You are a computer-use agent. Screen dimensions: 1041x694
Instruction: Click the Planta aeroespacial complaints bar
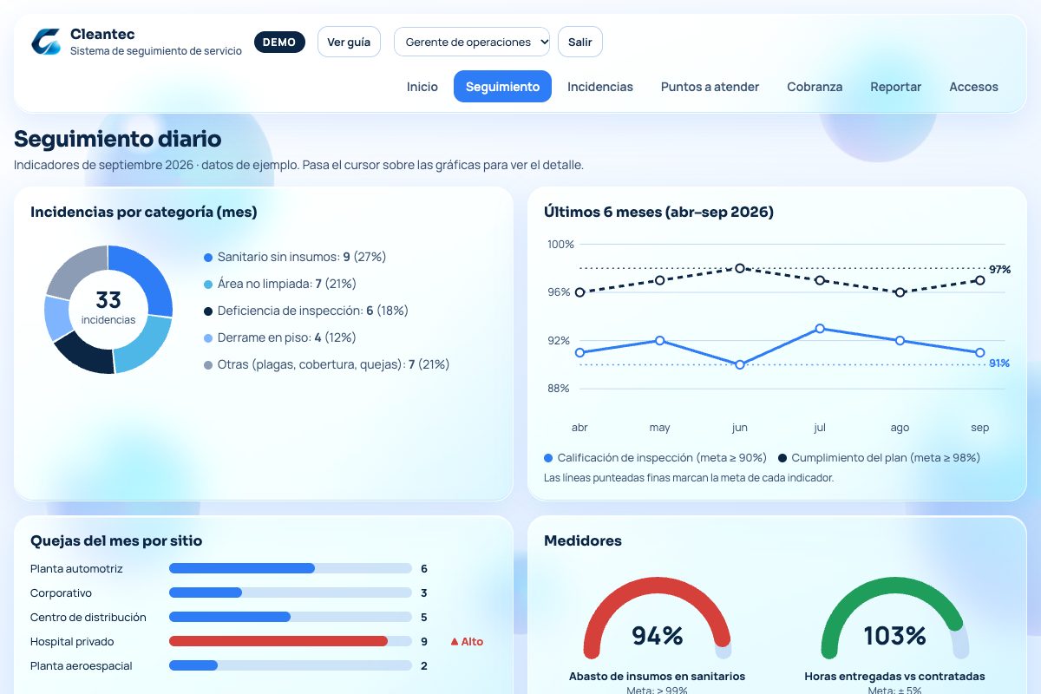290,666
